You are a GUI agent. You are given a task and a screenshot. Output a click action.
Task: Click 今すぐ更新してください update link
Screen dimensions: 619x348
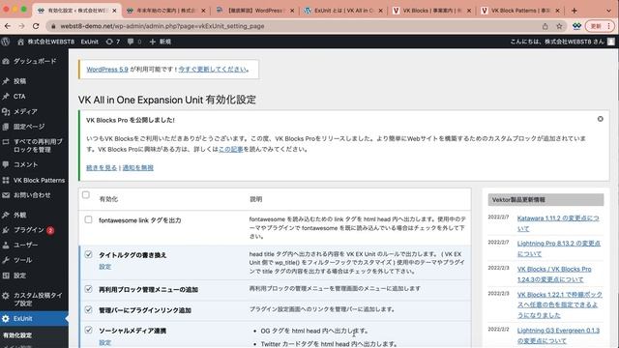(x=213, y=69)
